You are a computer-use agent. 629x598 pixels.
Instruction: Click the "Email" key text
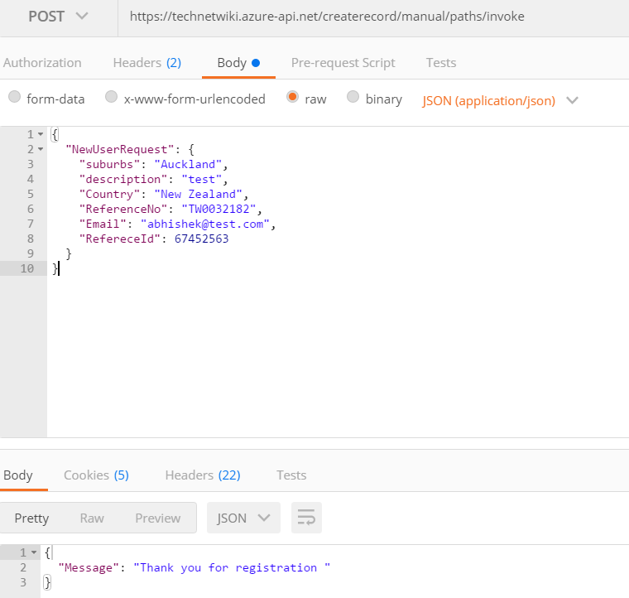(x=103, y=224)
